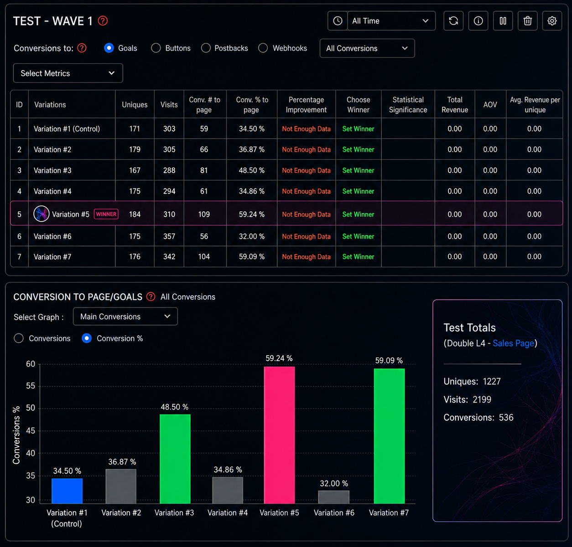Click the help icon next to CONVERSION TO PAGE/GOALS
Screen dimensions: 572x547
tap(151, 297)
